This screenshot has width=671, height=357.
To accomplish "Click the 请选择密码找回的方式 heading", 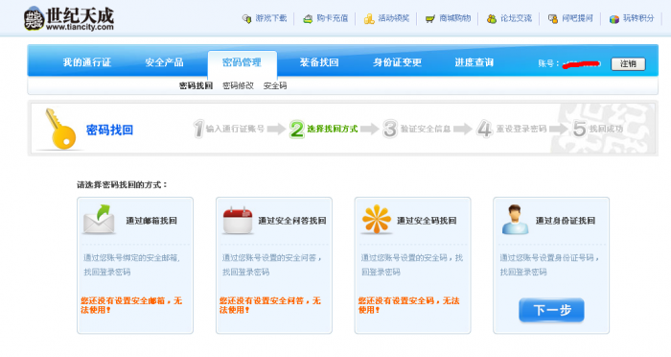I will [x=122, y=184].
